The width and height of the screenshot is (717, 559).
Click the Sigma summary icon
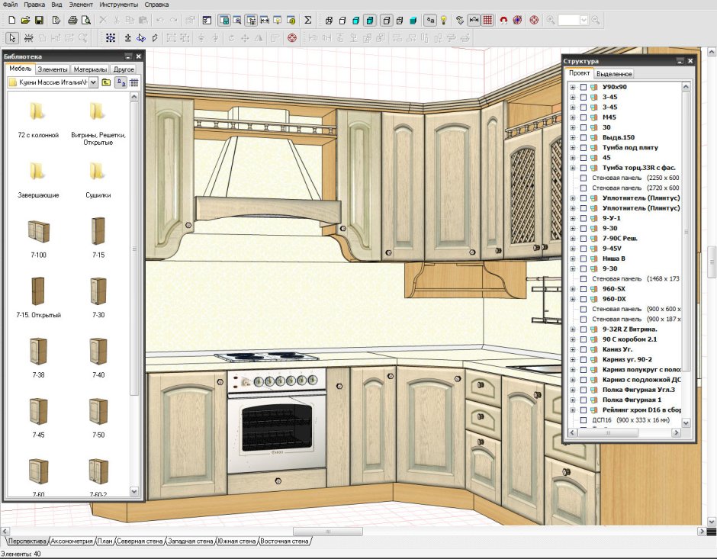coord(307,19)
